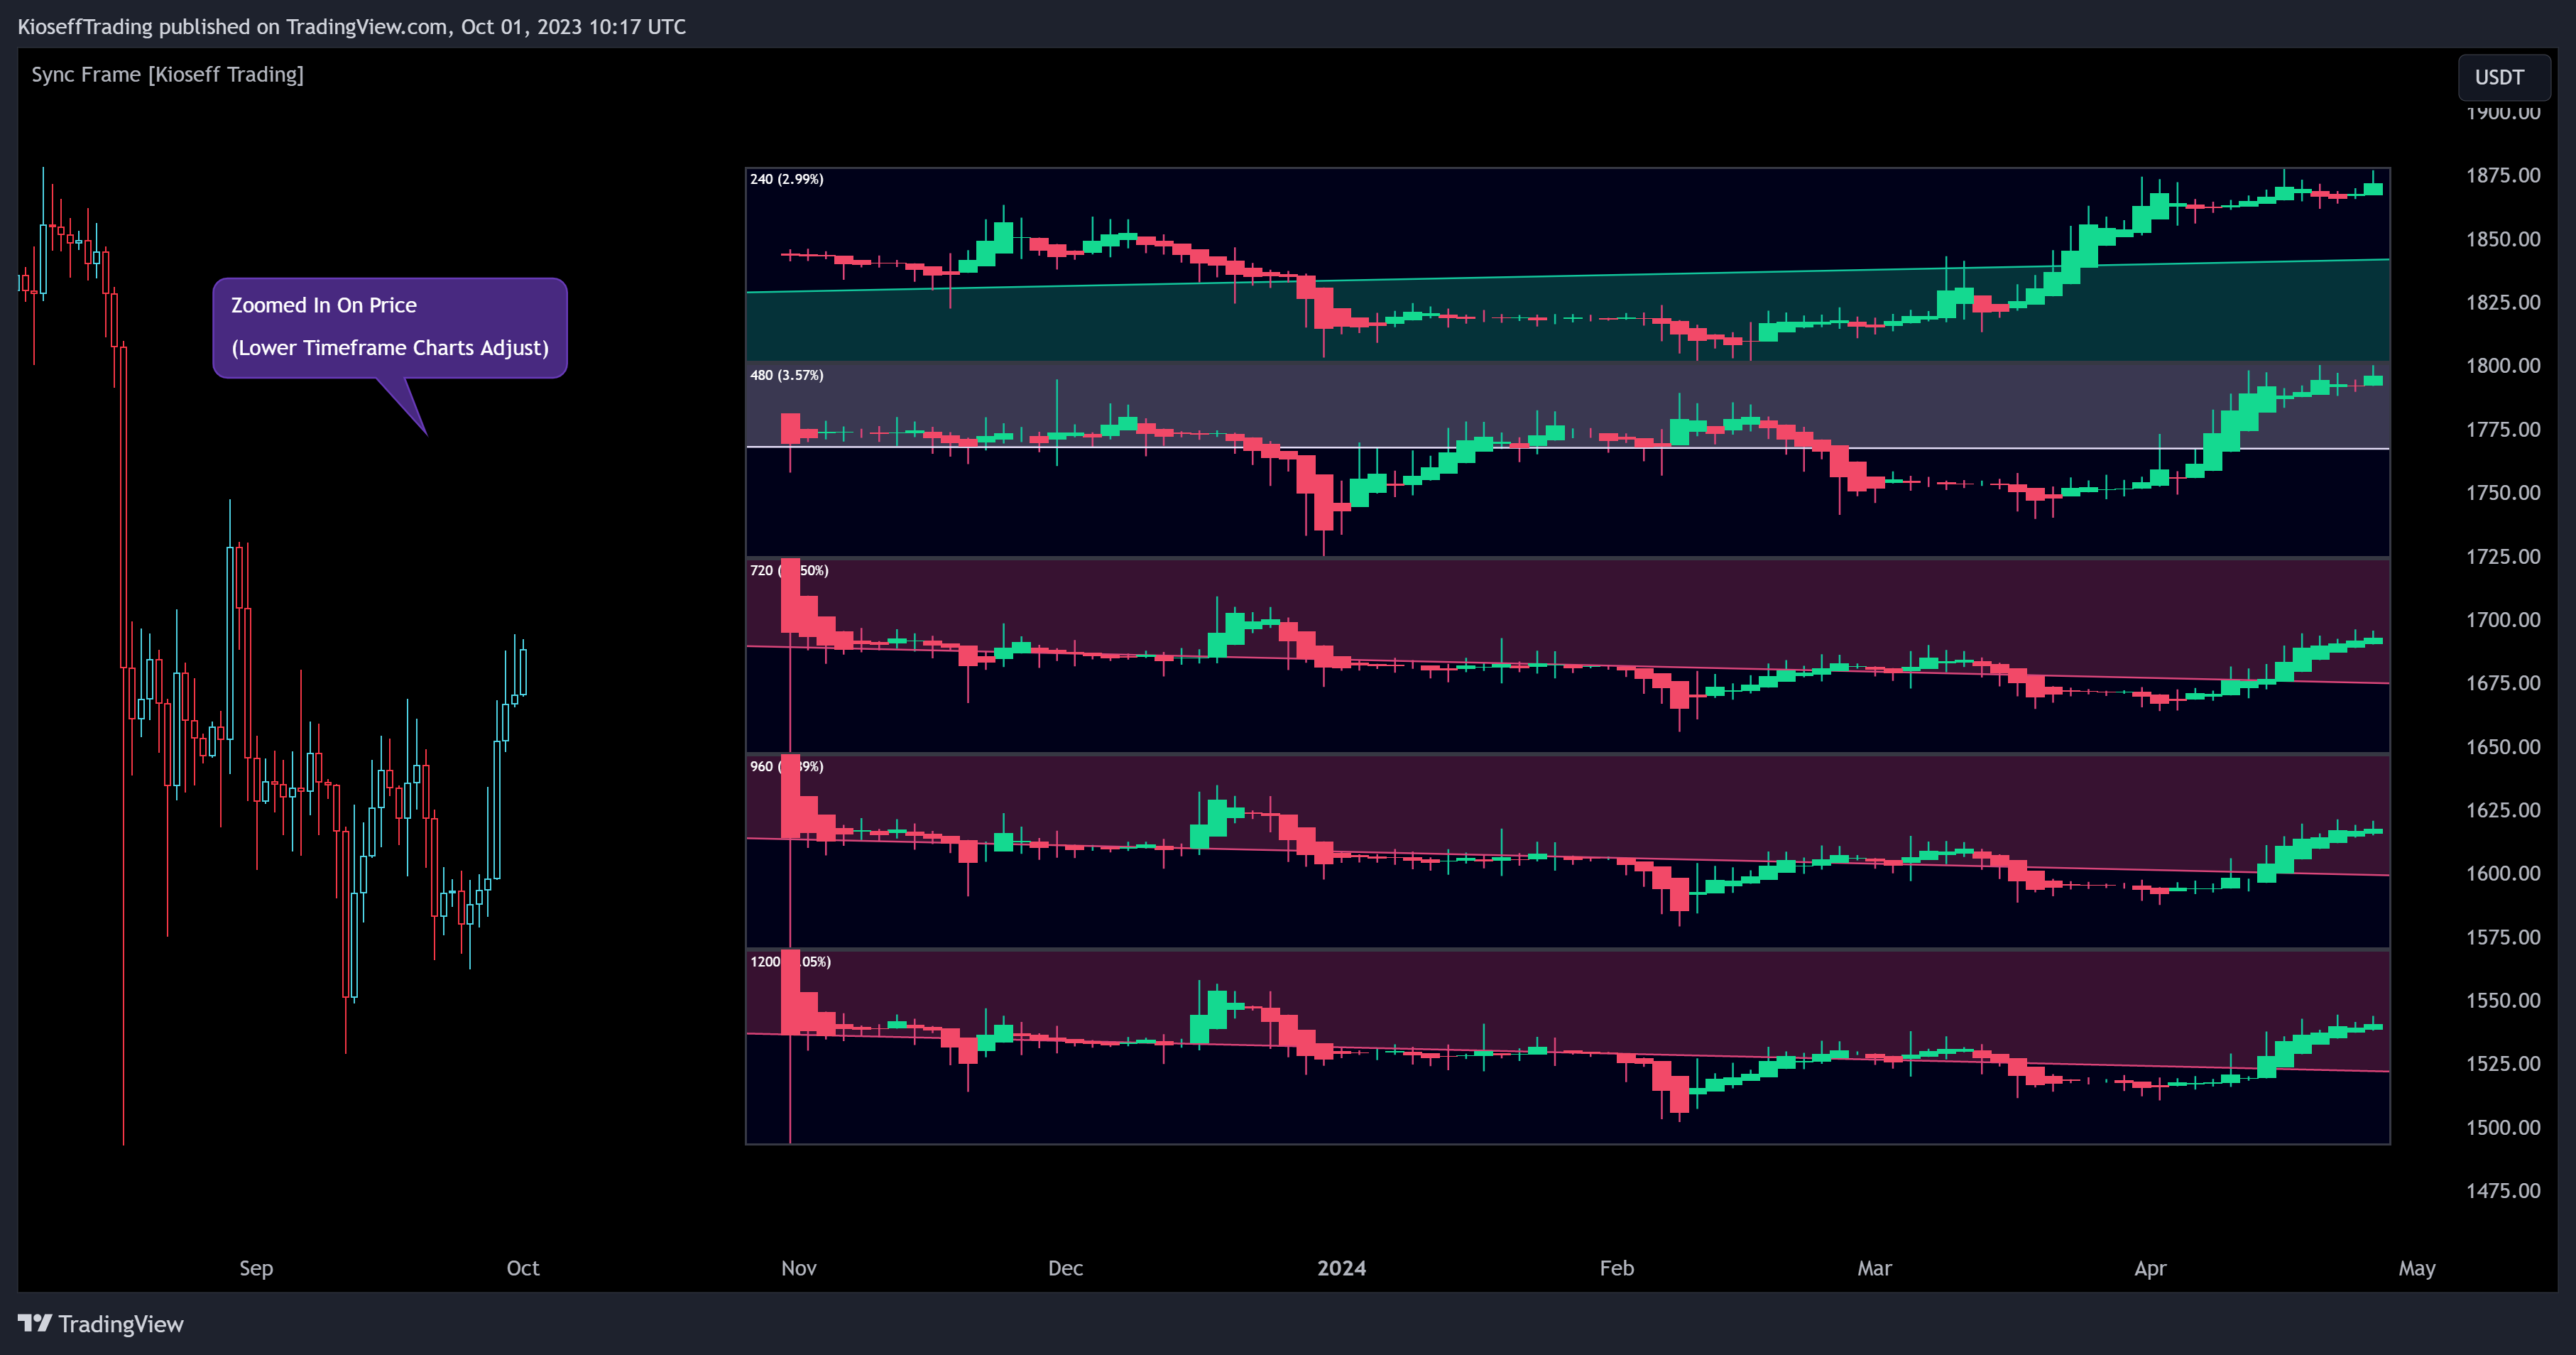Click the Apr label on time axis
The height and width of the screenshot is (1355, 2576).
[x=2151, y=1268]
